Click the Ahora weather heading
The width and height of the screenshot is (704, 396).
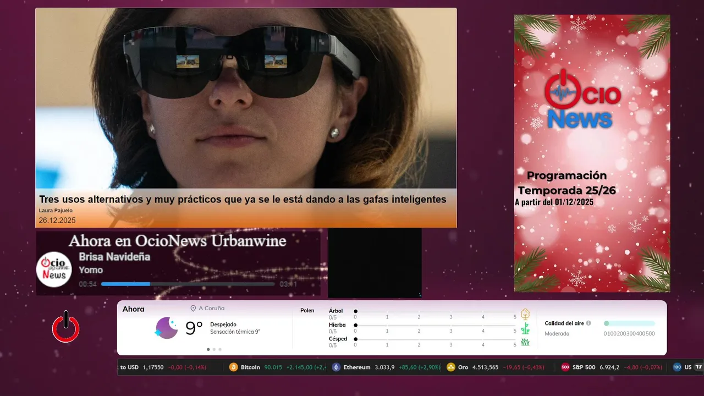tap(133, 309)
